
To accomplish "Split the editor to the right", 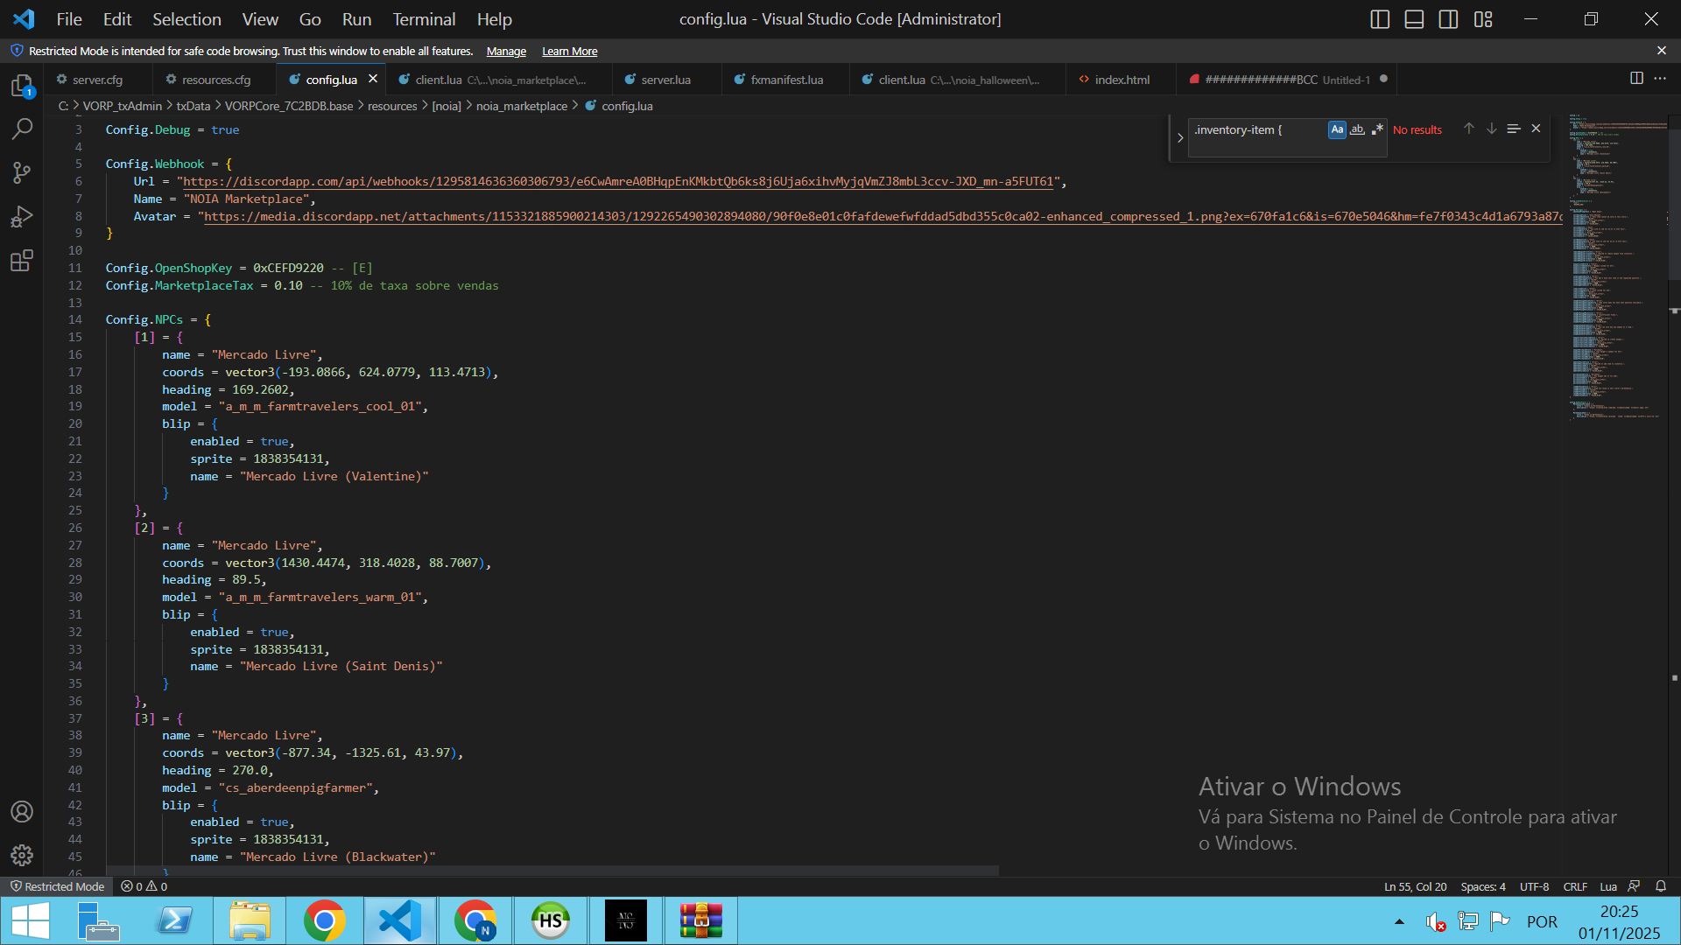I will pos(1635,79).
